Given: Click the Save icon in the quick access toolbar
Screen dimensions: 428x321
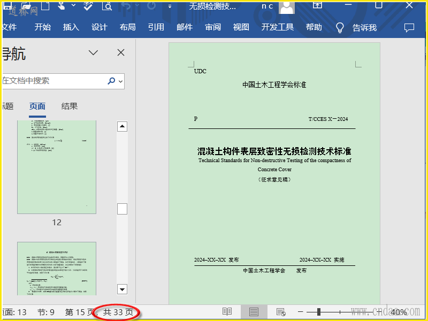Looking at the screenshot, I should pos(7,5).
